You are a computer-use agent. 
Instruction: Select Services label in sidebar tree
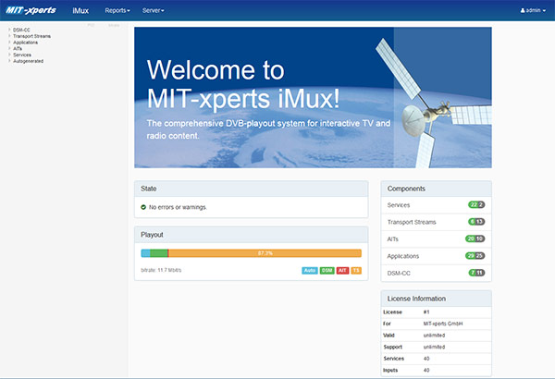[22, 55]
